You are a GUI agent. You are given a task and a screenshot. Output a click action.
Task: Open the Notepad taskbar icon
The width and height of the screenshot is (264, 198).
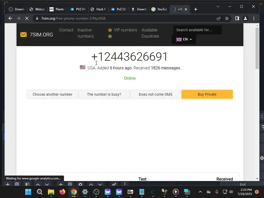pos(142,192)
